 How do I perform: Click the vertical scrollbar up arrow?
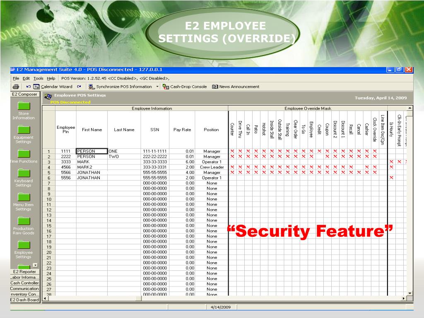tap(410, 108)
